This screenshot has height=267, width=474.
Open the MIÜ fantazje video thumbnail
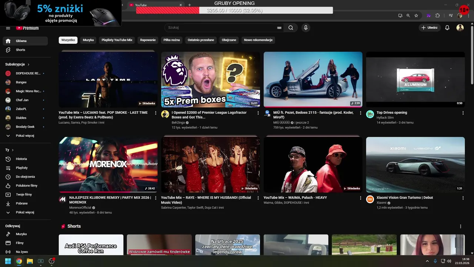coord(313,79)
